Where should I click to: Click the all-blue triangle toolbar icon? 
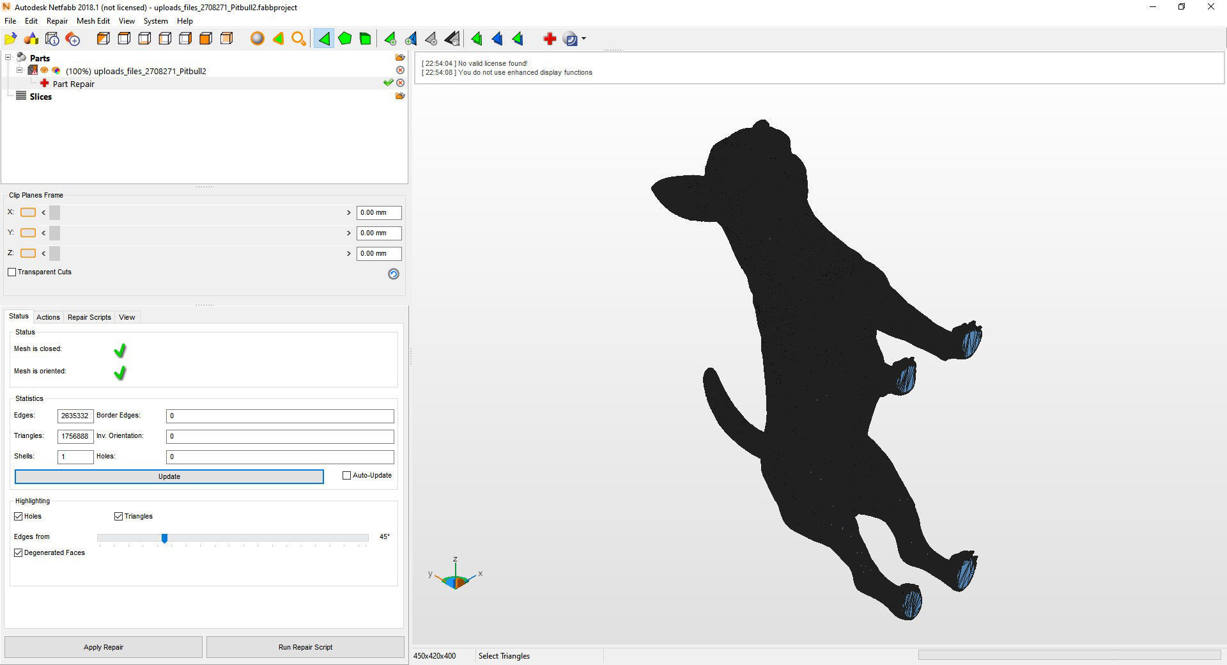click(x=498, y=39)
